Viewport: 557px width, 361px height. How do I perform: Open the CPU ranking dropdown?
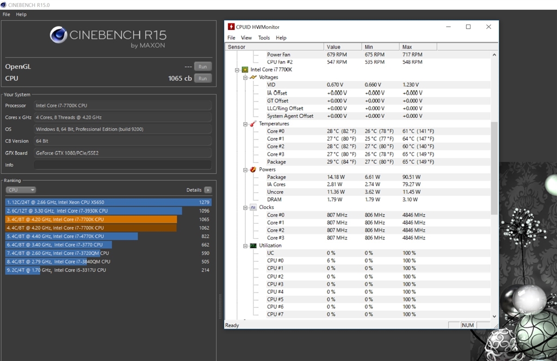[x=21, y=190]
